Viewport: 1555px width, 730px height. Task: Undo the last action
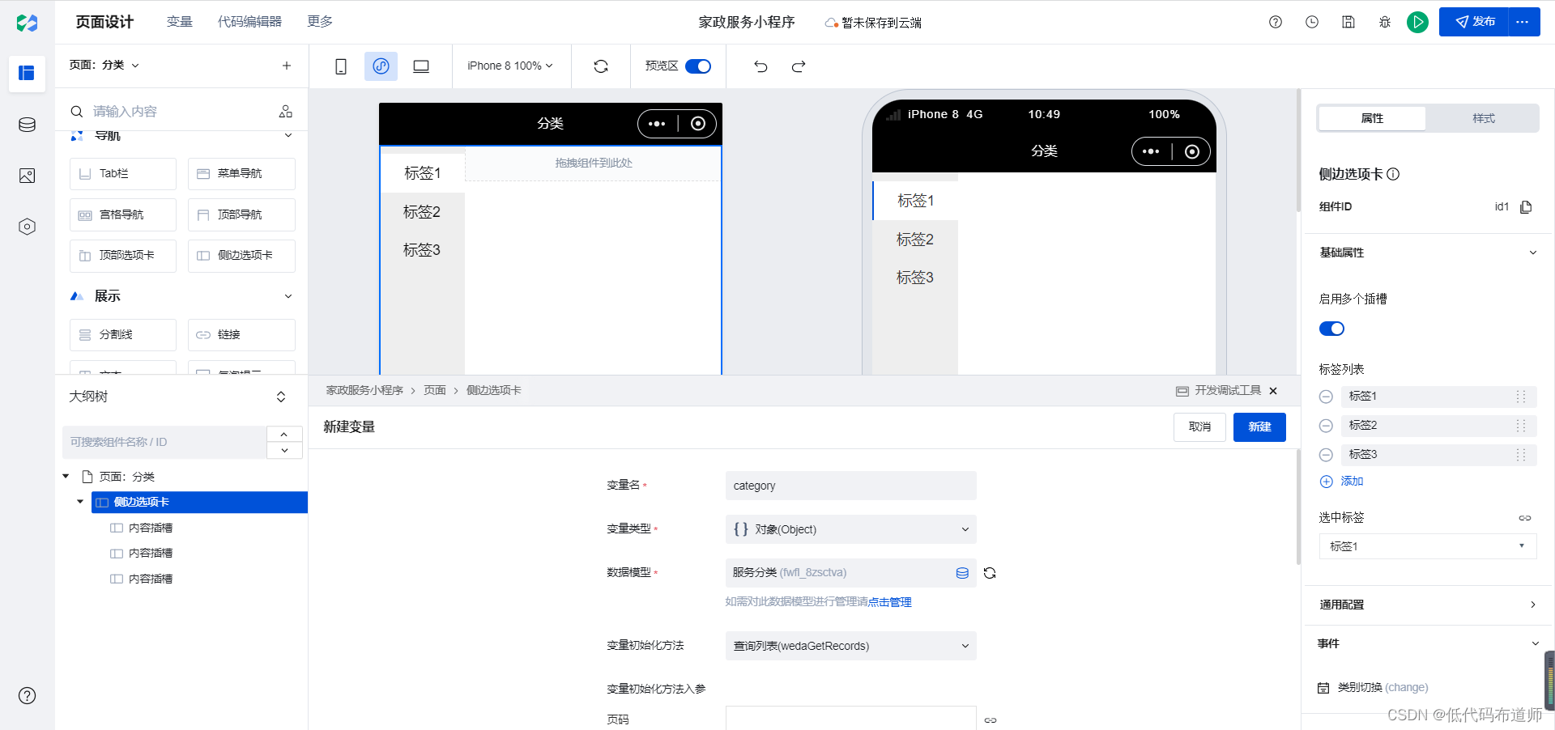(x=760, y=66)
